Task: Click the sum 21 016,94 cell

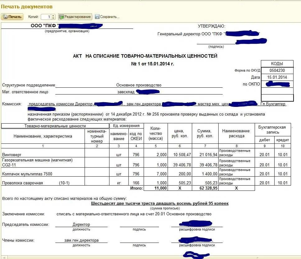Action: (206, 153)
